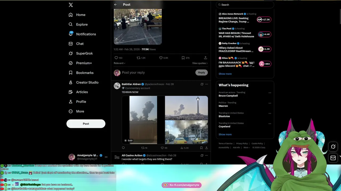Share the main post via share icon

(205, 58)
